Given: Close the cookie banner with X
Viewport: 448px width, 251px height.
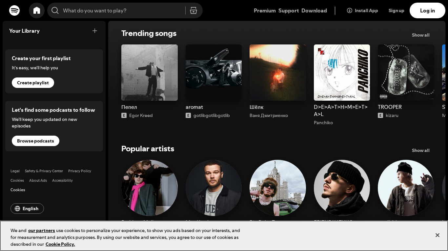Looking at the screenshot, I should 437,235.
